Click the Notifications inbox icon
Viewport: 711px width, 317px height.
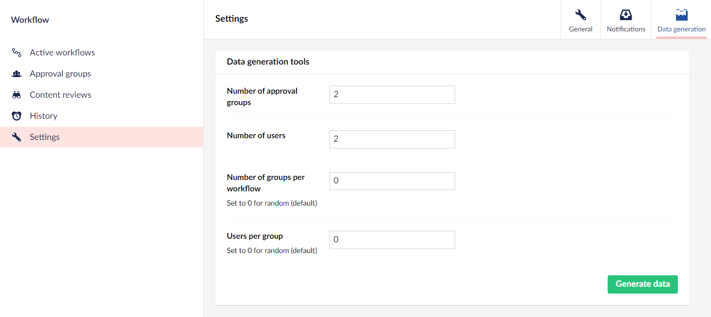[x=626, y=15]
